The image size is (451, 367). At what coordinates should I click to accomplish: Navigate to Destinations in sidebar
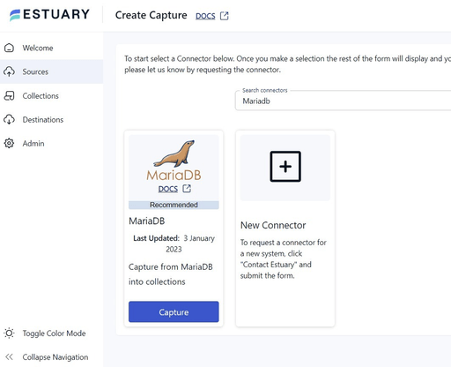coord(51,119)
